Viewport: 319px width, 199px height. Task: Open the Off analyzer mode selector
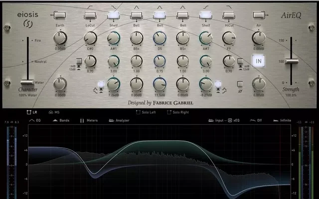pyautogui.click(x=258, y=120)
